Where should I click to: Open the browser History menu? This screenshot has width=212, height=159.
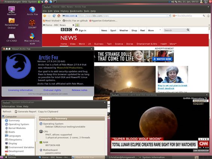(x=65, y=11)
